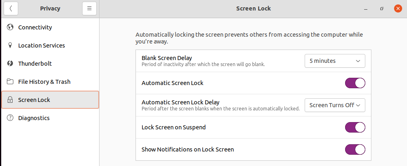Image resolution: width=407 pixels, height=166 pixels.
Task: Click the back arrow in Privacy header
Action: [11, 8]
